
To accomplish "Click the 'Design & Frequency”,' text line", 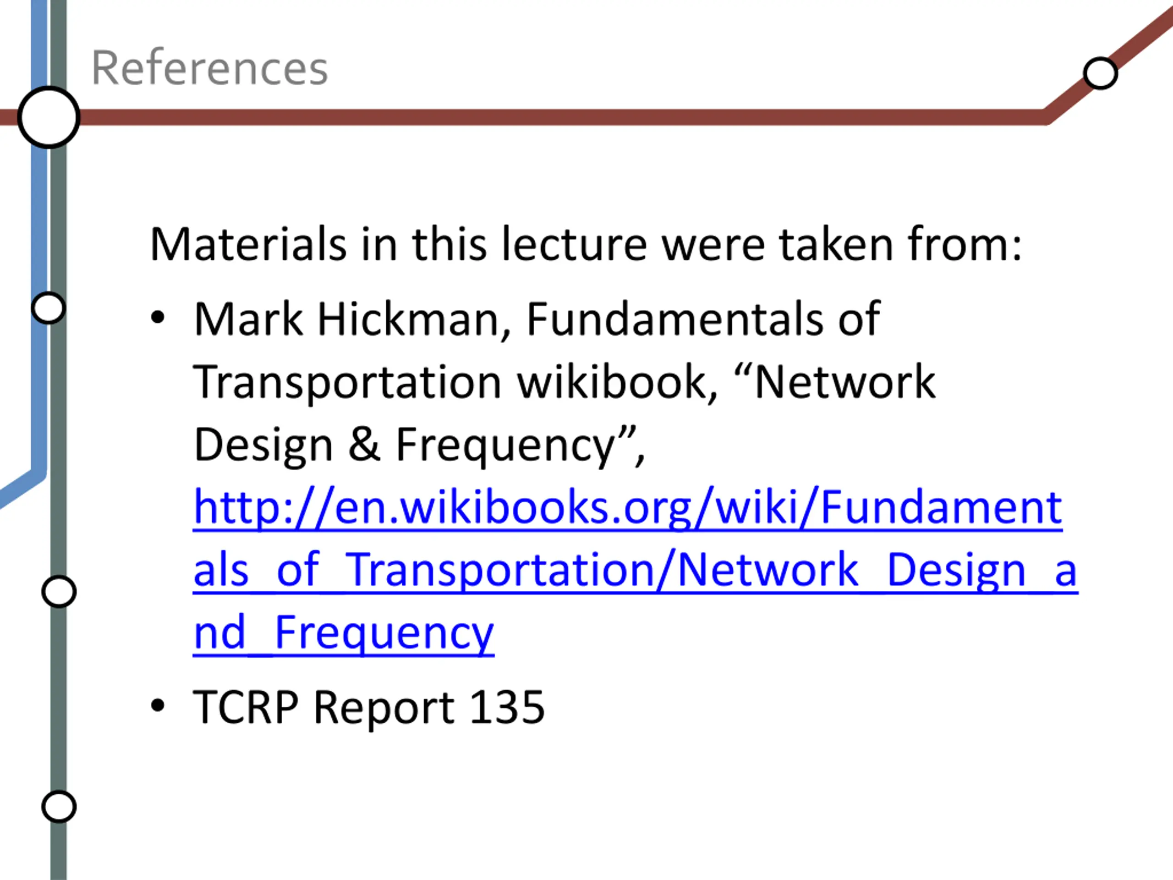I will [419, 445].
